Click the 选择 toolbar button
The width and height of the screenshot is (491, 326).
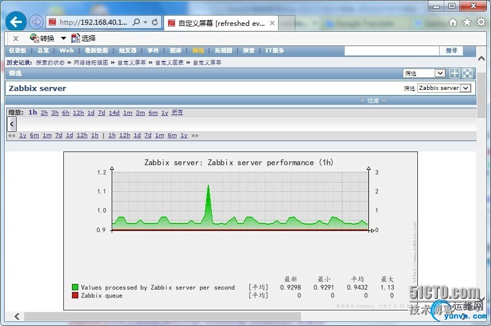[x=83, y=38]
